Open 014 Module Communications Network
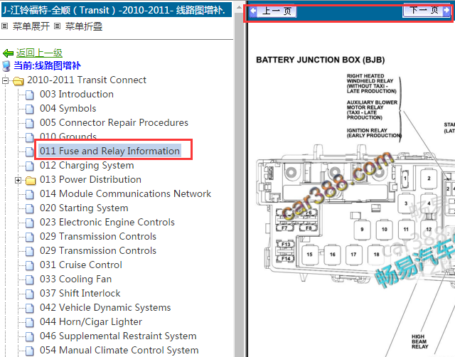455x357 pixels. tap(125, 194)
